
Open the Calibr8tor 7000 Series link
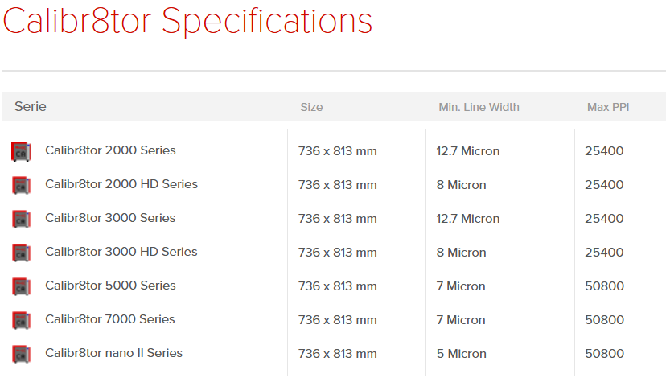(110, 319)
